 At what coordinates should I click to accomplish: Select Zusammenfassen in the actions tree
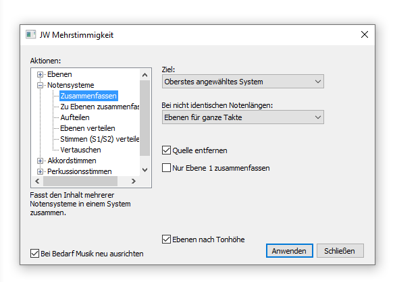pos(88,96)
